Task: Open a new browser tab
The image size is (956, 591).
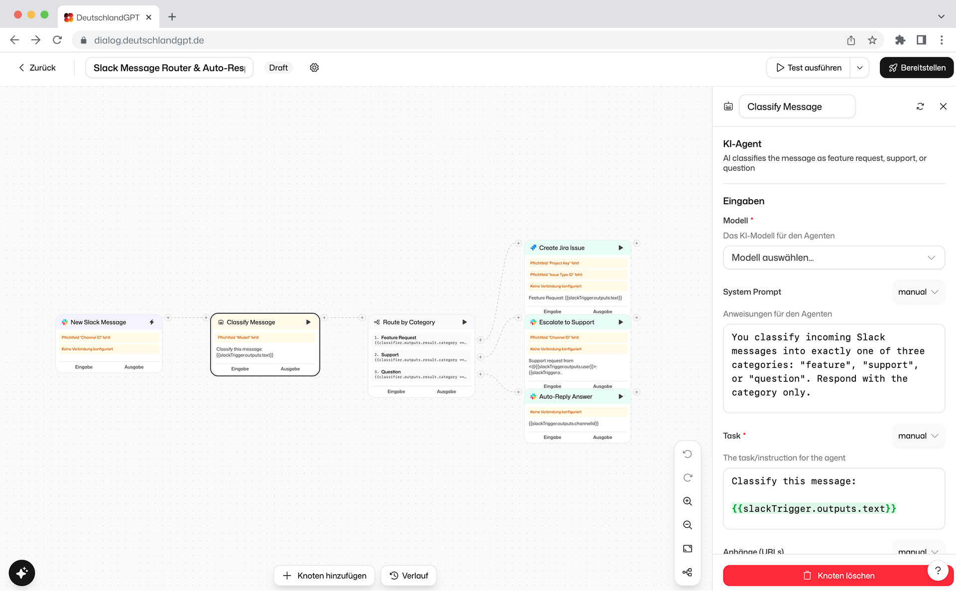Action: point(172,17)
